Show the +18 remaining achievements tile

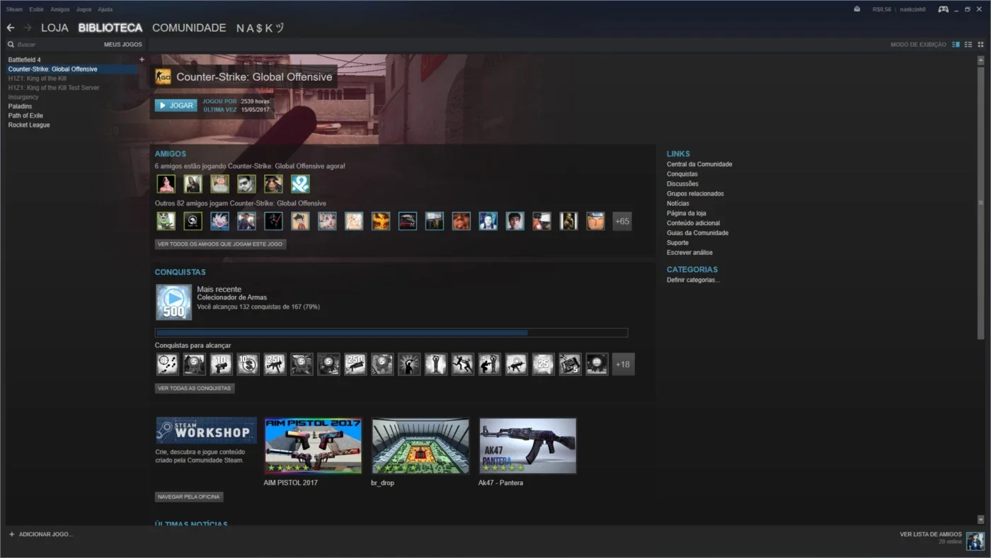[623, 365]
